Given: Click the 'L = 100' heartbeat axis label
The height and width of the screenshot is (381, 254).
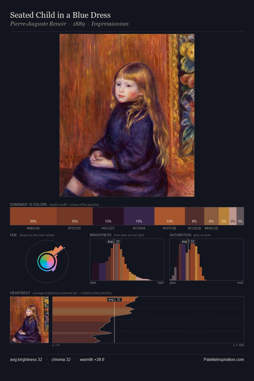Looking at the screenshot, I should click(239, 345).
